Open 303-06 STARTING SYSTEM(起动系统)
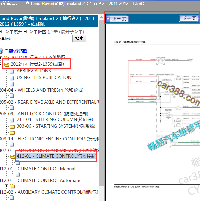This screenshot has width=200, height=201. click(56, 126)
